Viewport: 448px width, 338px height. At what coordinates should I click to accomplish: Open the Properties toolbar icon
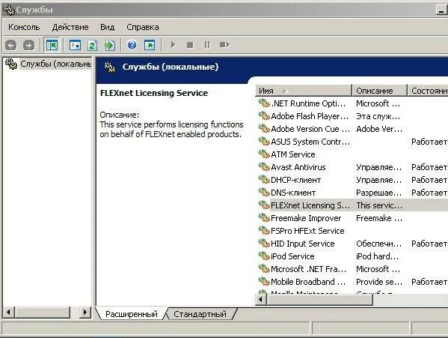tap(75, 45)
